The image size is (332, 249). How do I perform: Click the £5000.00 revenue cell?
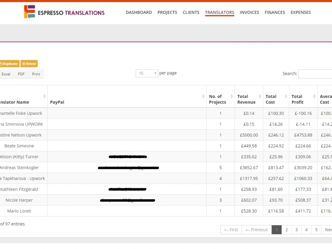click(x=249, y=135)
